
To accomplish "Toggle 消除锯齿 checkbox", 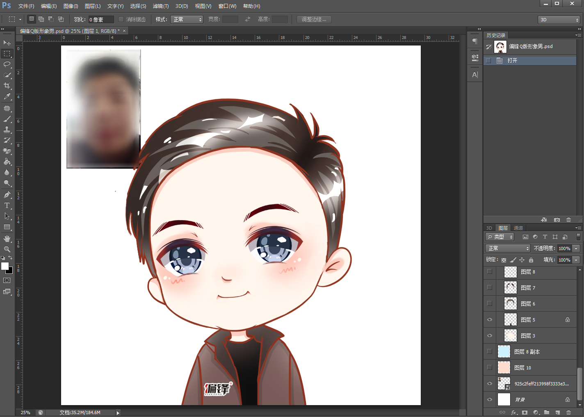I will pos(121,19).
